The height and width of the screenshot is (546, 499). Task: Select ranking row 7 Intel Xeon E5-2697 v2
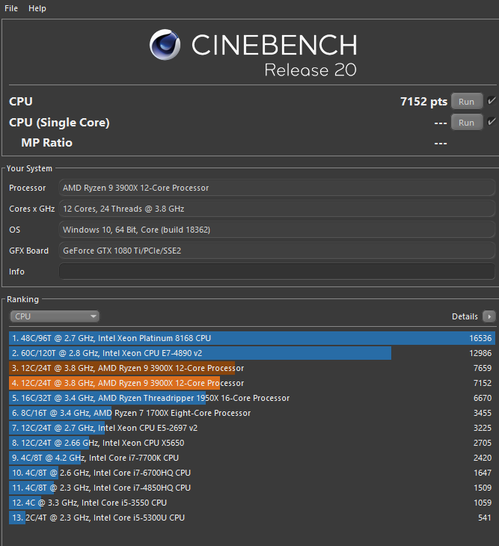(252, 428)
